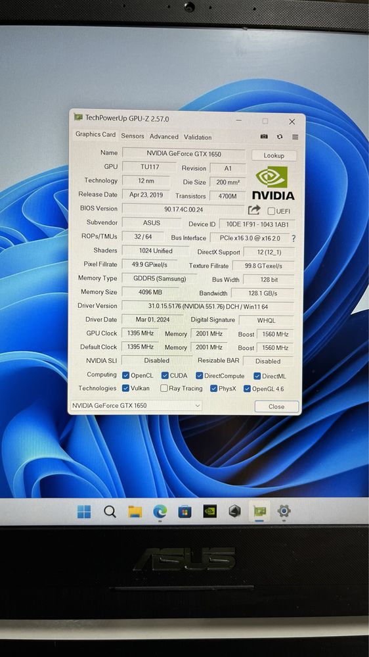Open Settings gear in taskbar
Viewport: 369px width, 657px height.
click(284, 511)
